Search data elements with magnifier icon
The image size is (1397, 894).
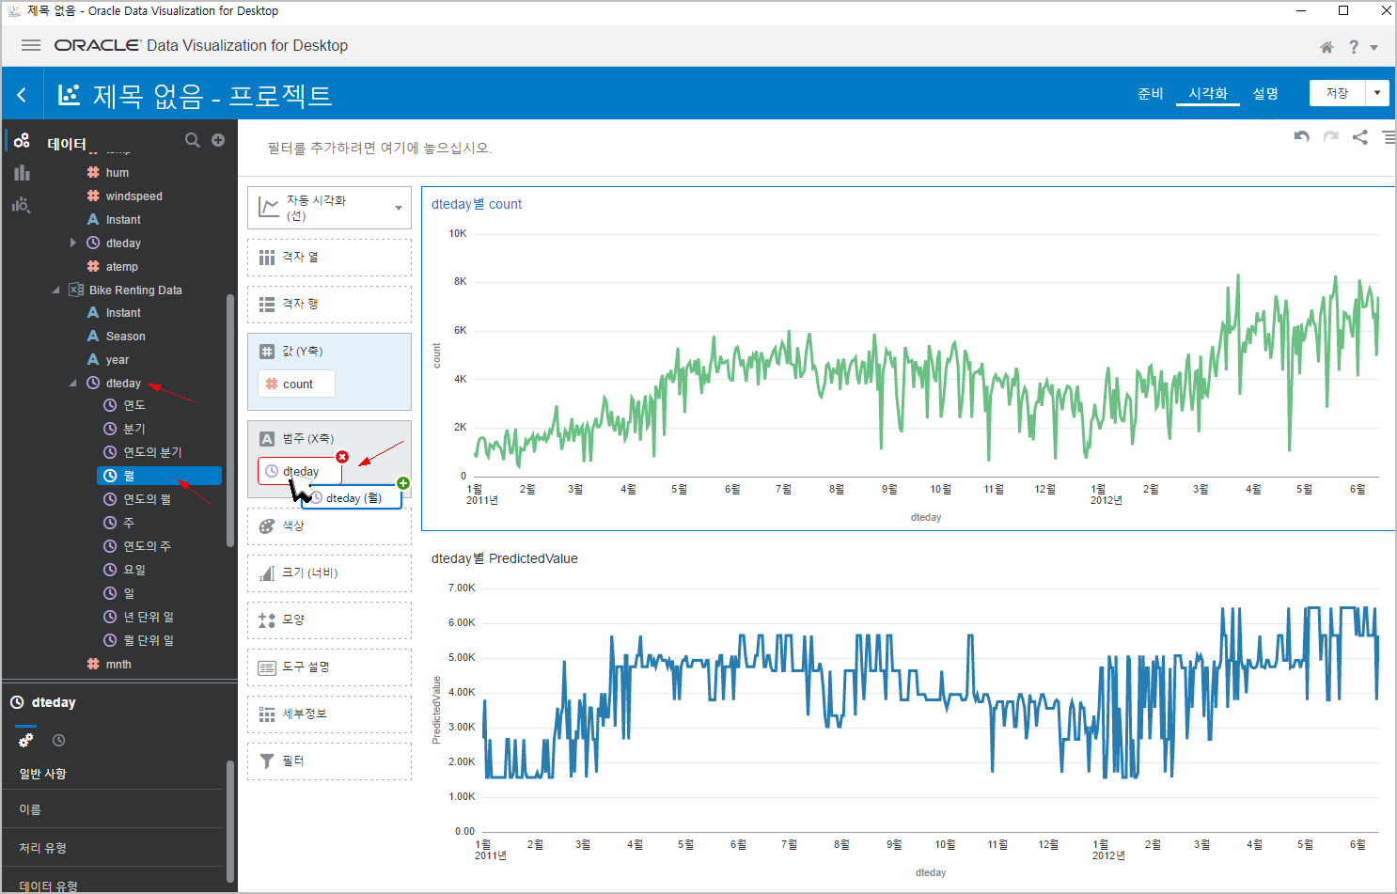(193, 140)
